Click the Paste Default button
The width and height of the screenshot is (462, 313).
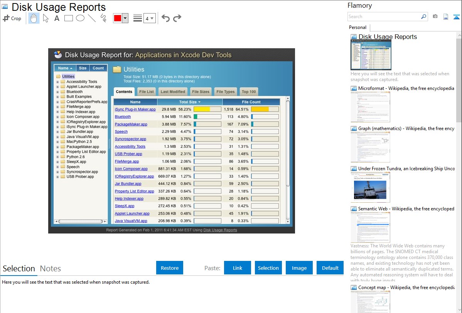[x=330, y=268]
